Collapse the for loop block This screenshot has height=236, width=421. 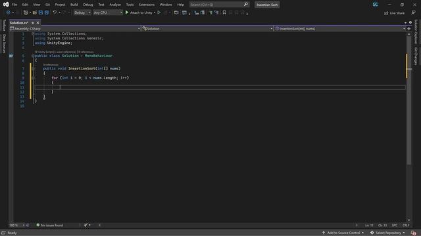(33, 78)
